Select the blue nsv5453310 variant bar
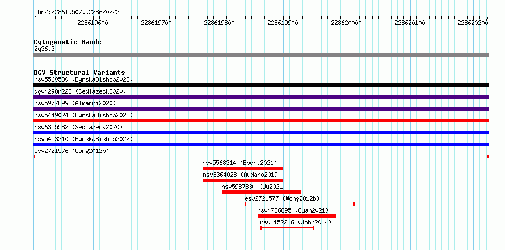Image resolution: width=505 pixels, height=250 pixels. pos(261,145)
